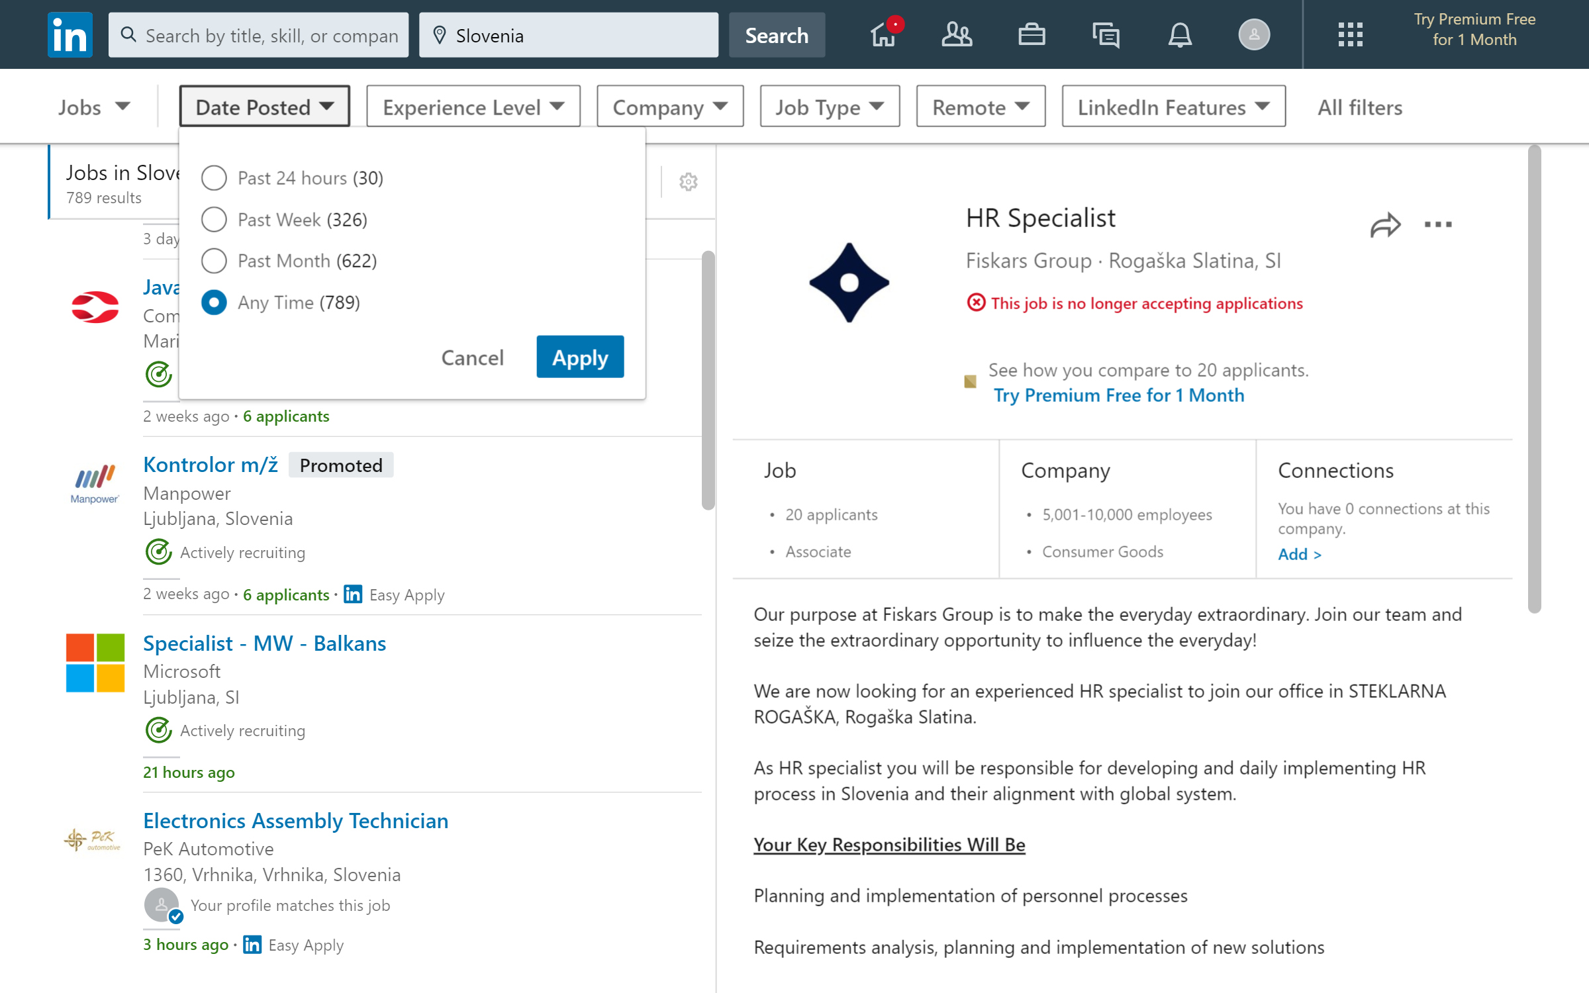Click the Search button
Viewport: 1589px width, 993px height.
tap(777, 35)
